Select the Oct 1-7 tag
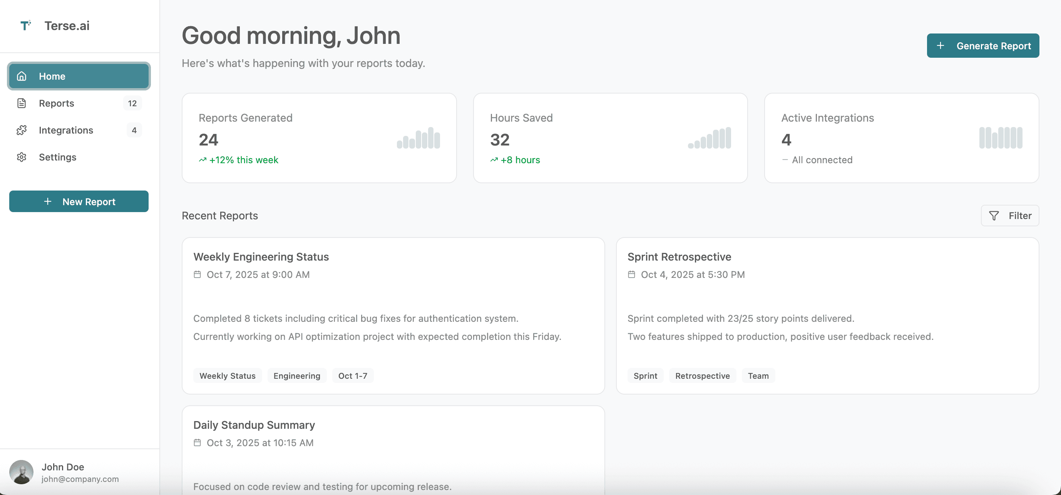The height and width of the screenshot is (495, 1061). 353,376
